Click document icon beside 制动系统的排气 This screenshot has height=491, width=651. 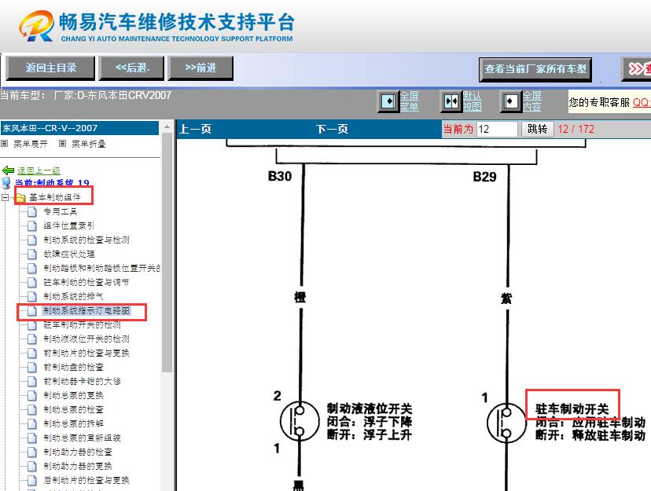tap(32, 296)
